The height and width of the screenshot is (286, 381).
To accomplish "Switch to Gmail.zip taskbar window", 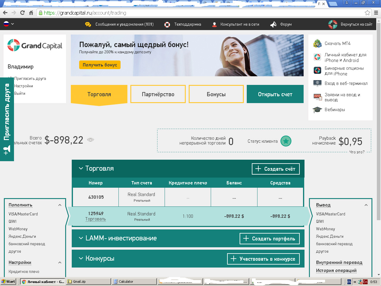I will tap(88, 282).
